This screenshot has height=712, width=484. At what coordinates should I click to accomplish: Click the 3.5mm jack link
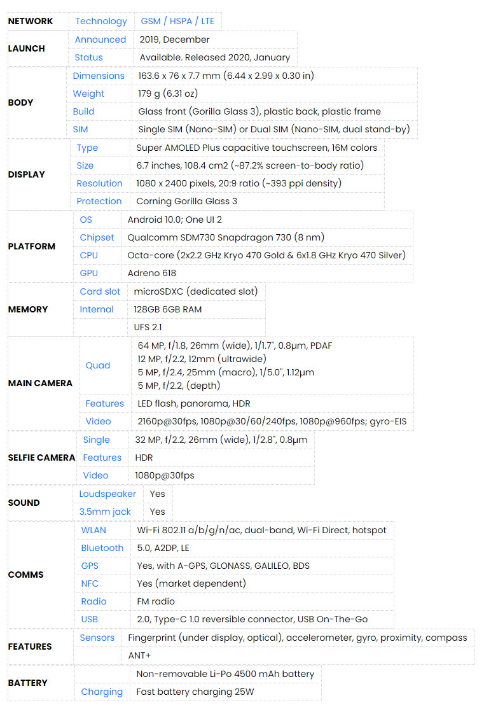(105, 512)
